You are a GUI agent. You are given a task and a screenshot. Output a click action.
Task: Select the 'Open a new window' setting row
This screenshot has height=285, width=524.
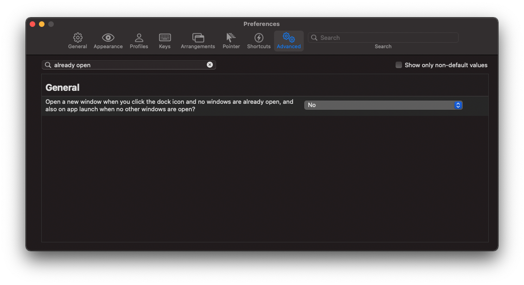pos(265,106)
